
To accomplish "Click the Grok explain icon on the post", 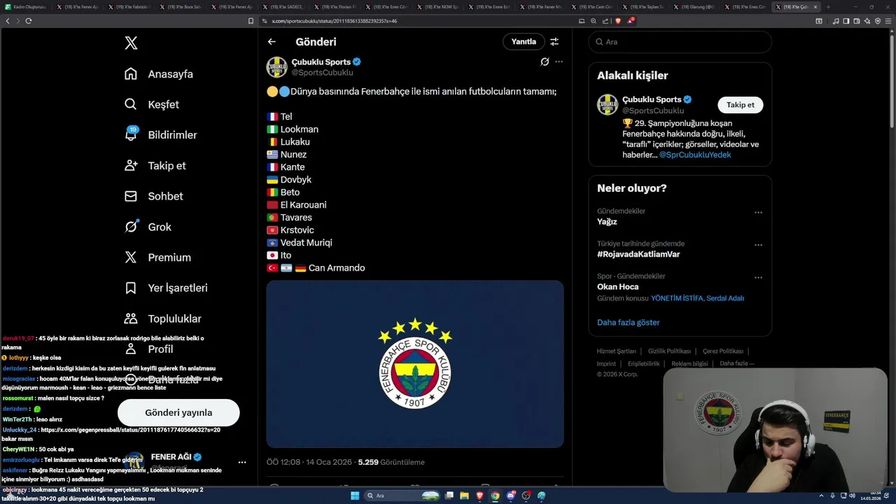I will click(x=545, y=62).
